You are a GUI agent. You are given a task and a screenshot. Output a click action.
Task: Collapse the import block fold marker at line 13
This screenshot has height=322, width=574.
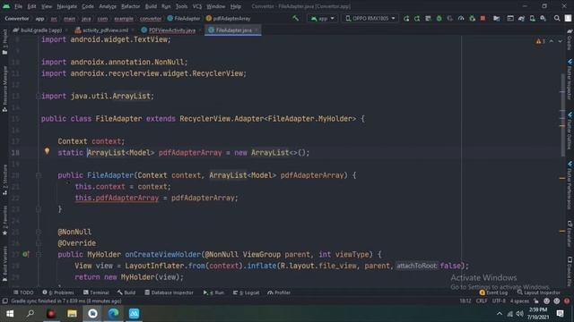(x=38, y=96)
